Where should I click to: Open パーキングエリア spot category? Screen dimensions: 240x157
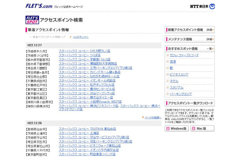tap(181, 94)
